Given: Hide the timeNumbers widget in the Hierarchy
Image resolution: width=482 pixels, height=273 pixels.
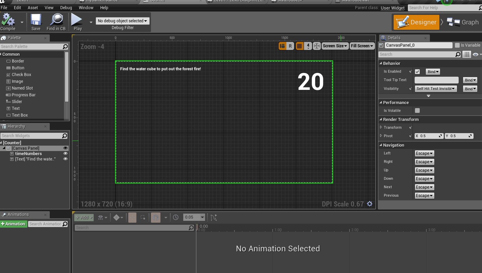Looking at the screenshot, I should click(x=65, y=154).
